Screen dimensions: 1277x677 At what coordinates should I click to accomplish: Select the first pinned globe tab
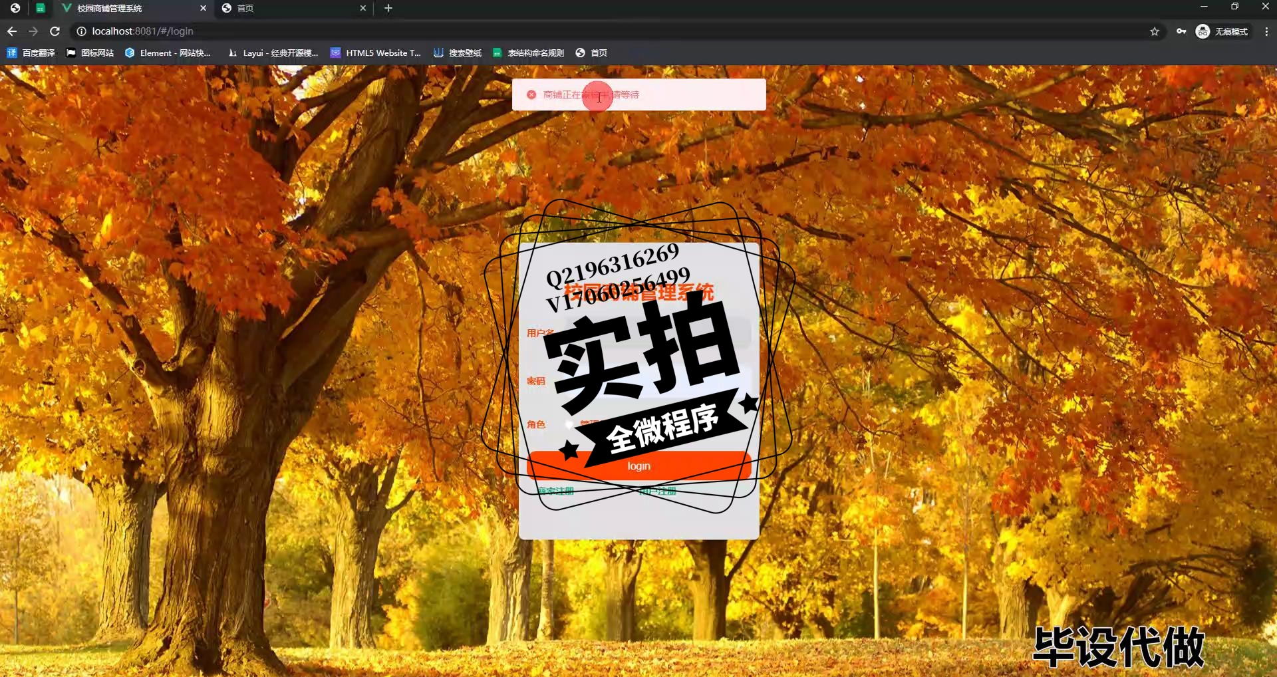[x=15, y=8]
